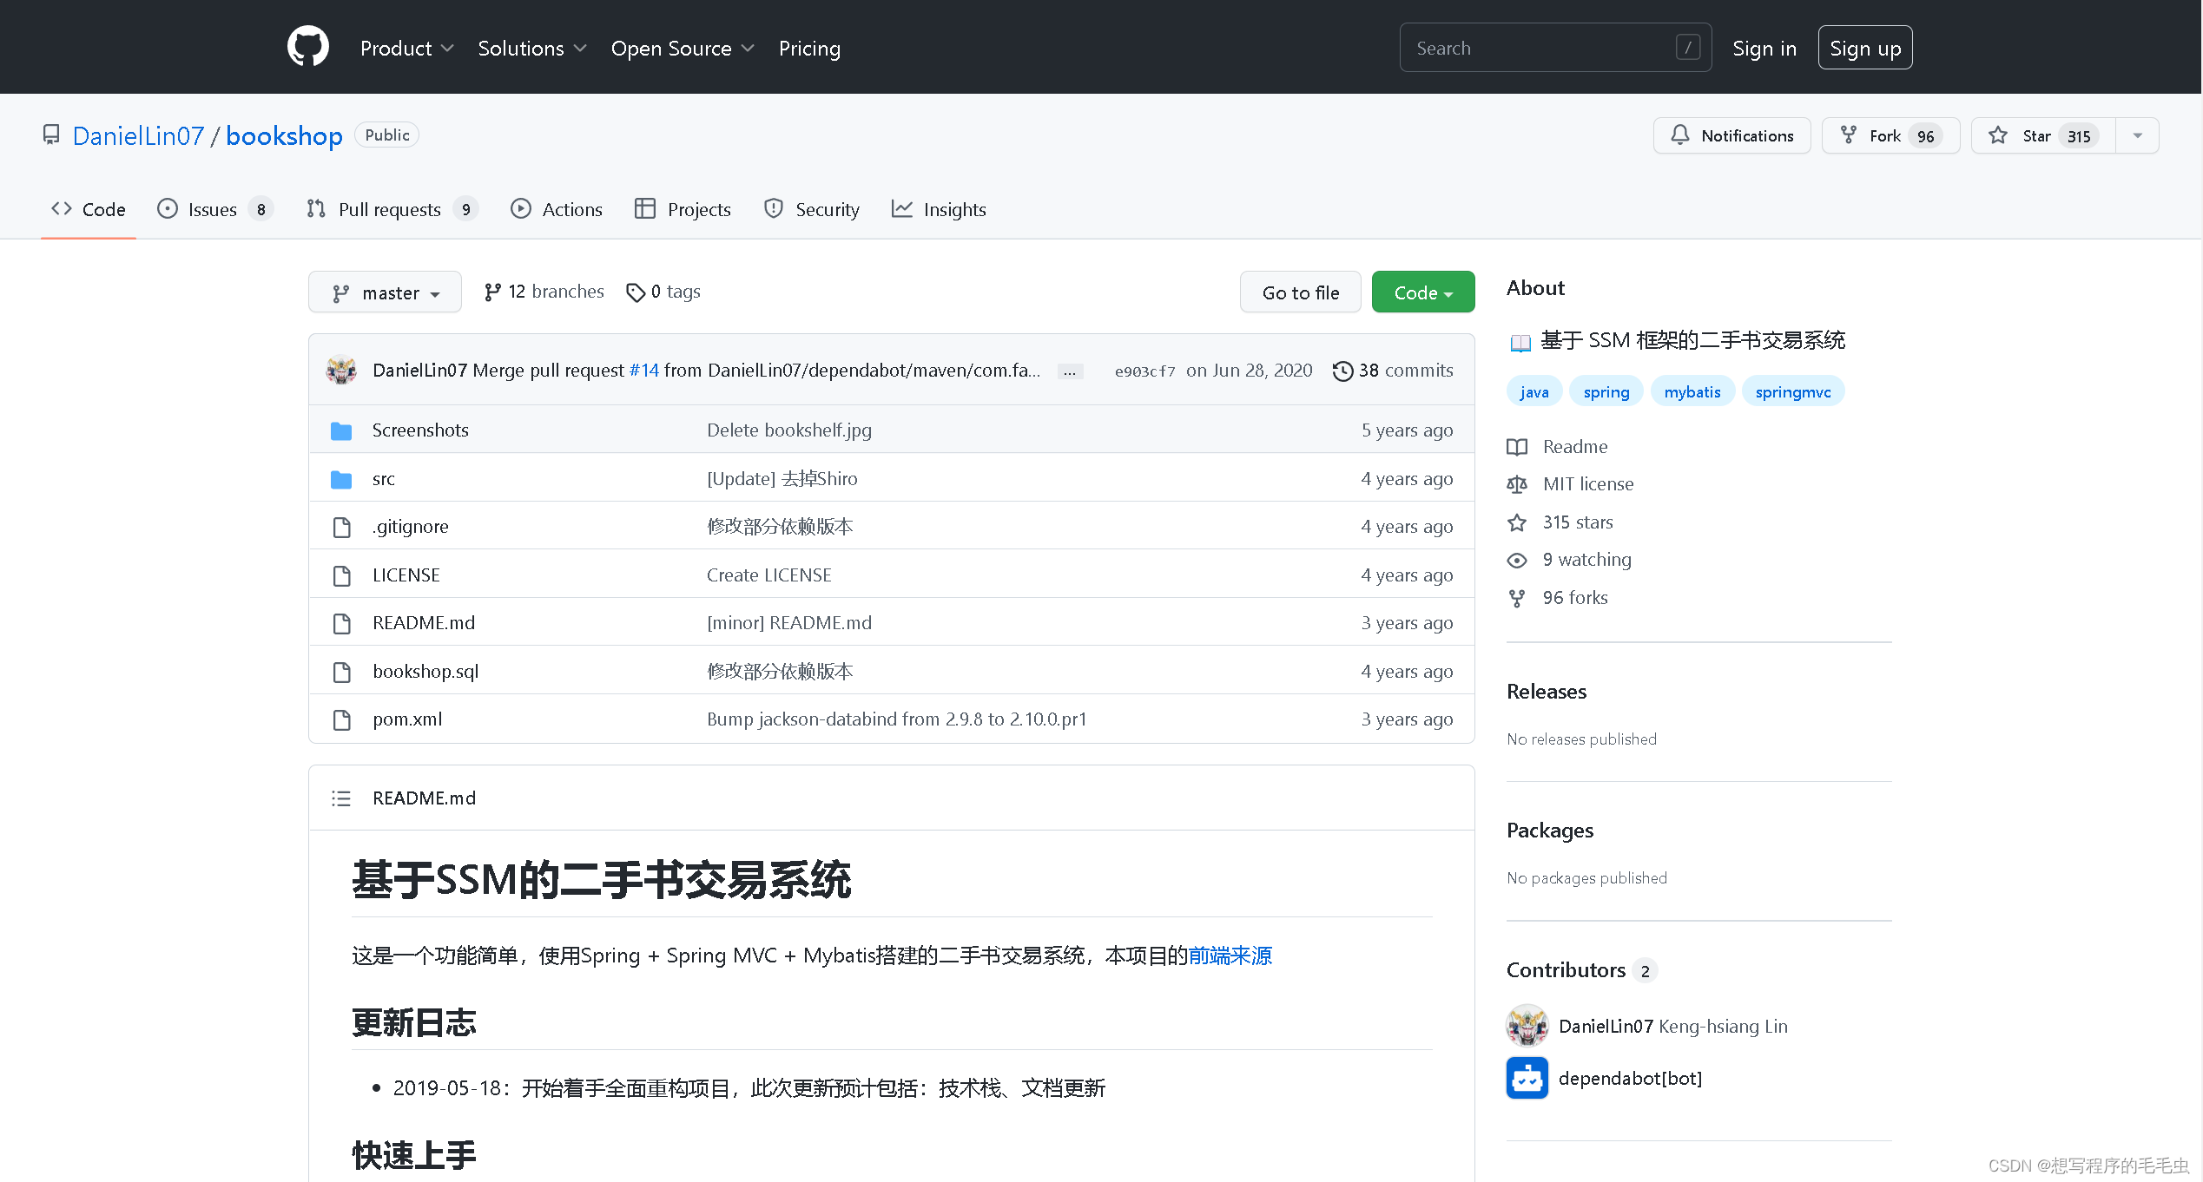Click the 9 watching eye icon

coord(1517,561)
